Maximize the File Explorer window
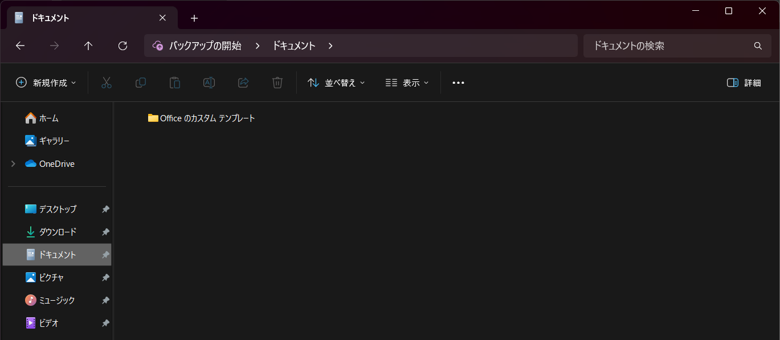 point(729,11)
